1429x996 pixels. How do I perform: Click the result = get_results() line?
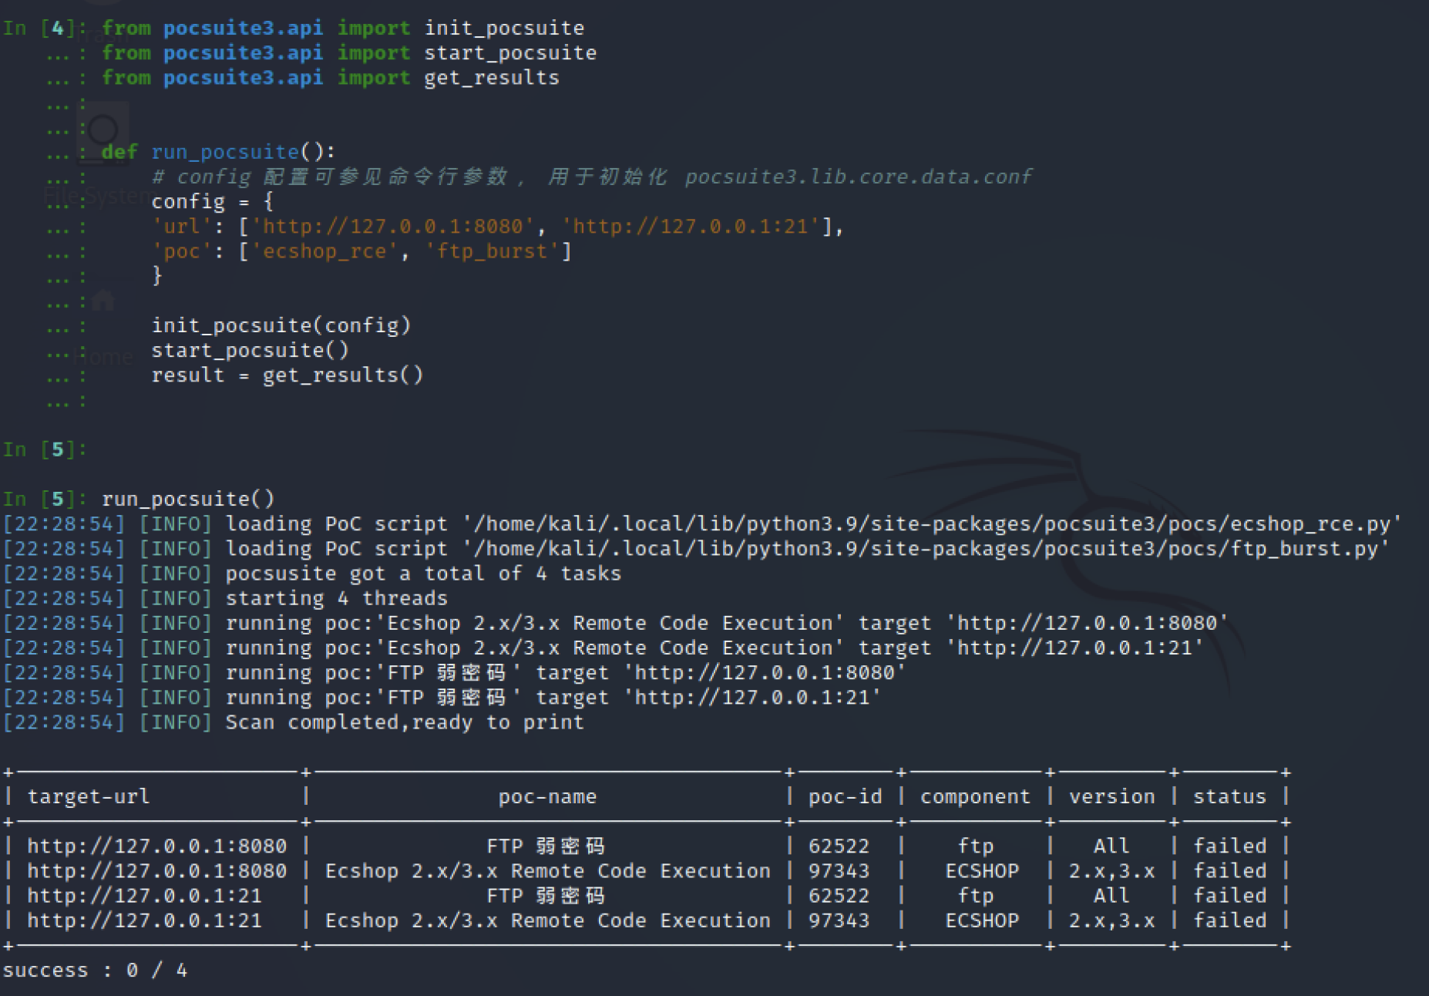click(287, 375)
